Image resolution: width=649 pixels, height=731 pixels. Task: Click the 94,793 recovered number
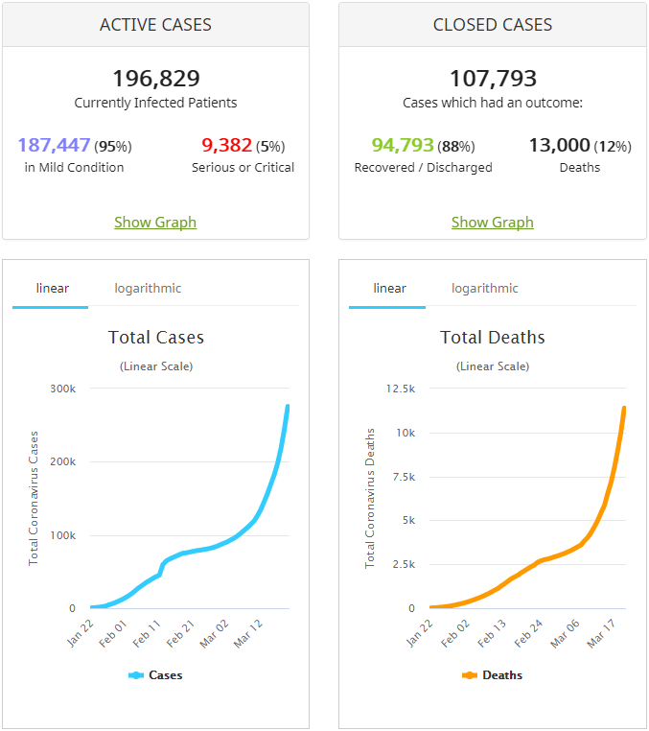point(403,146)
